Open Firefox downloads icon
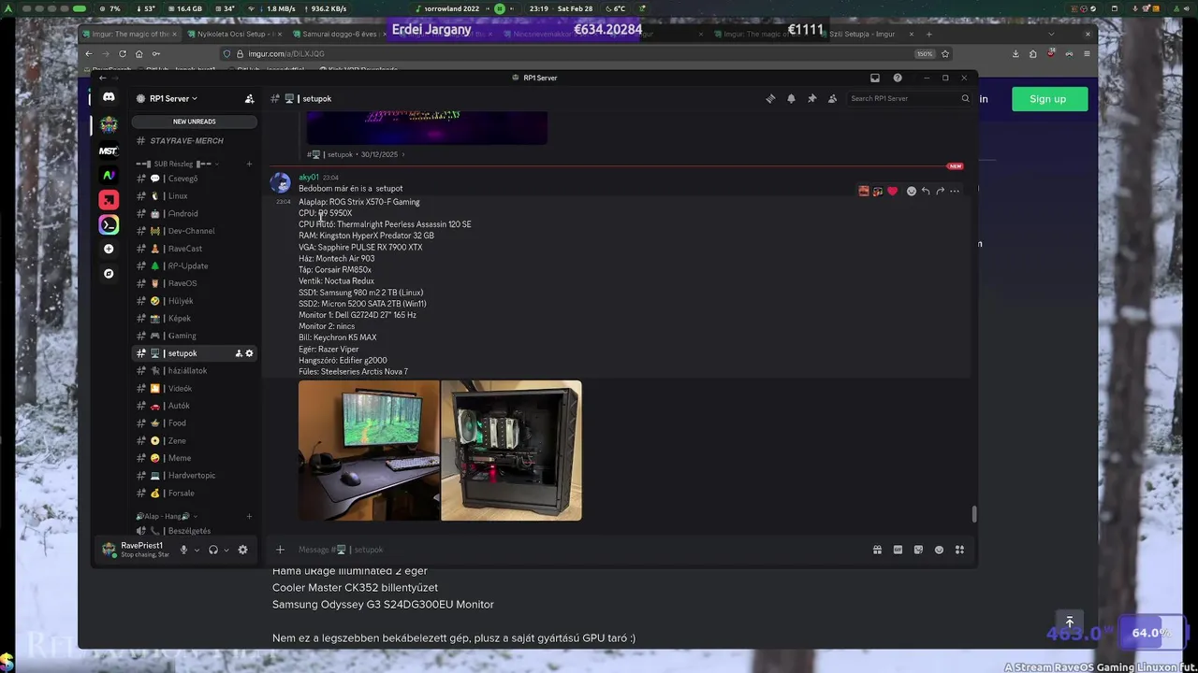The width and height of the screenshot is (1198, 673). (x=1015, y=53)
